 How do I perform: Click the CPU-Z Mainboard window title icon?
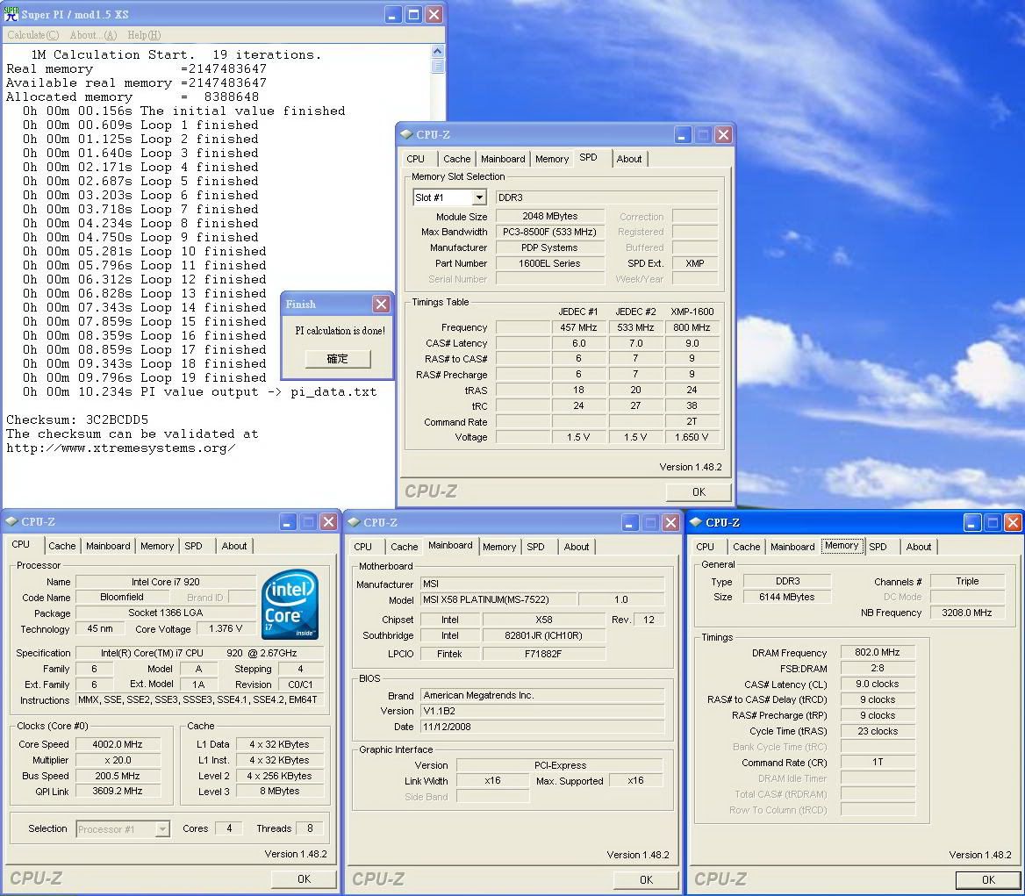[354, 522]
